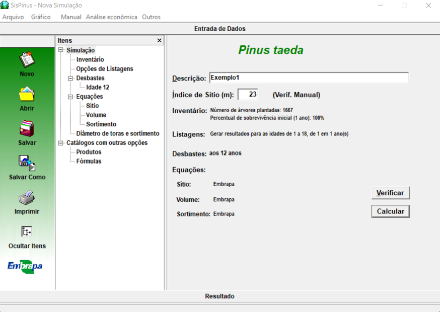Click the Verificar button
The image size is (440, 312).
click(x=390, y=193)
